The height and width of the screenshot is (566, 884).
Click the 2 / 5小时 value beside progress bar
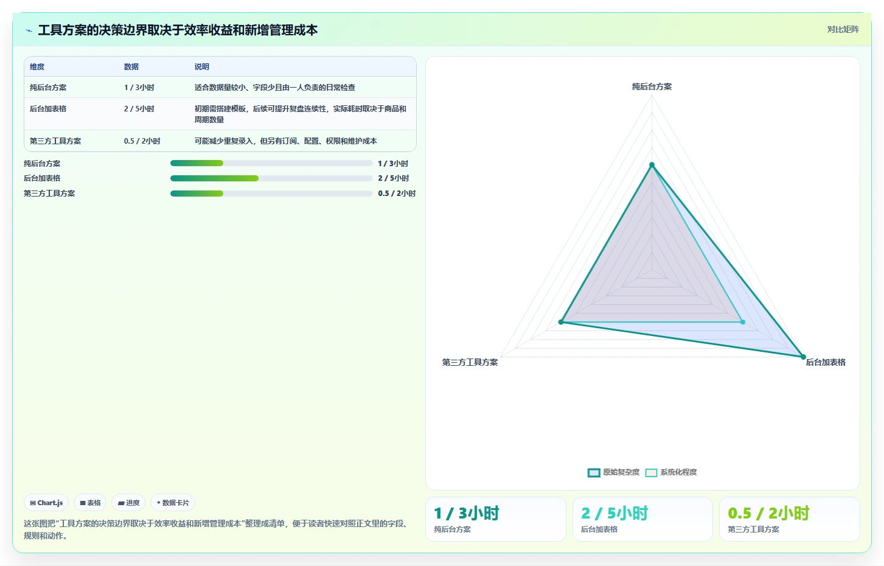coord(394,178)
